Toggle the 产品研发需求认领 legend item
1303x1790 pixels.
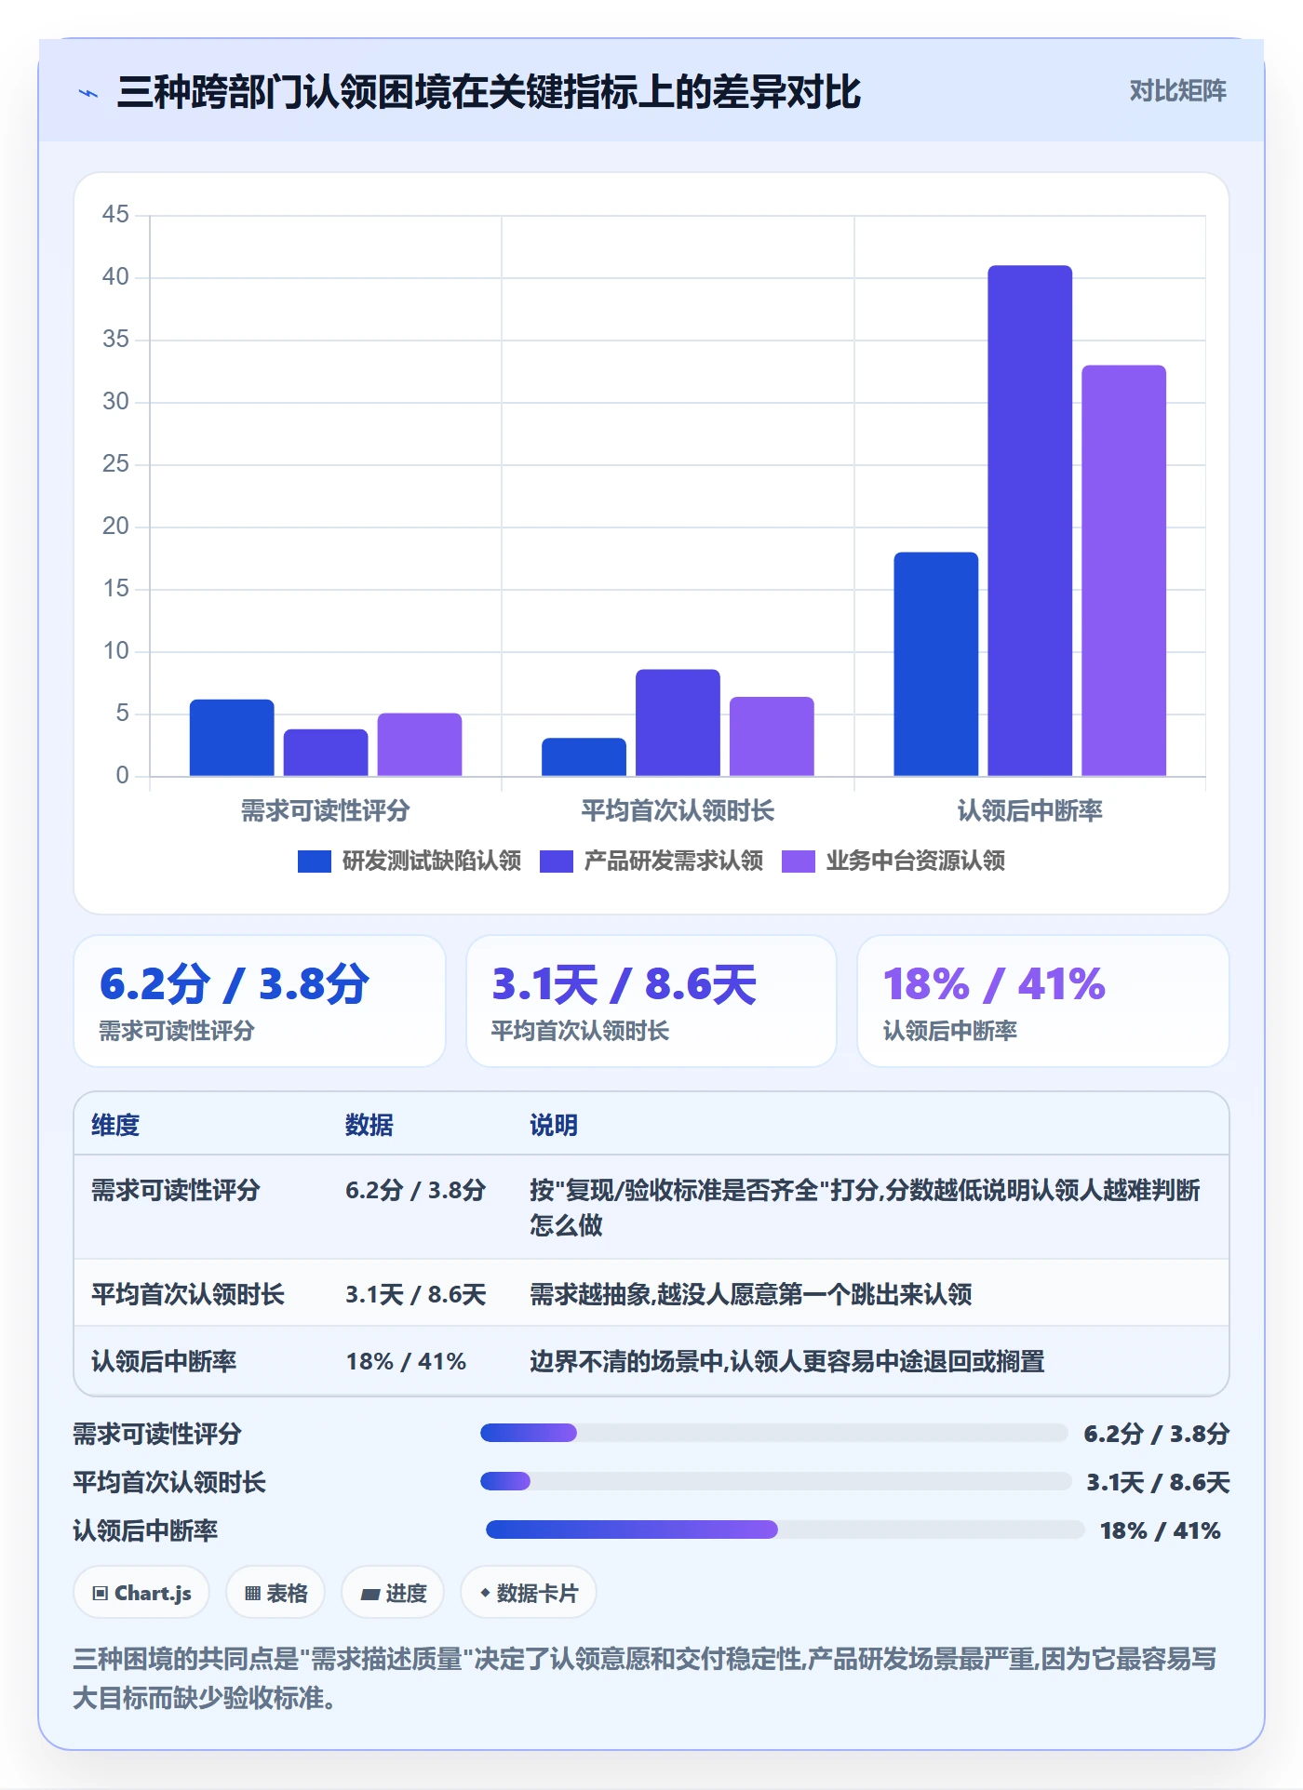651,861
